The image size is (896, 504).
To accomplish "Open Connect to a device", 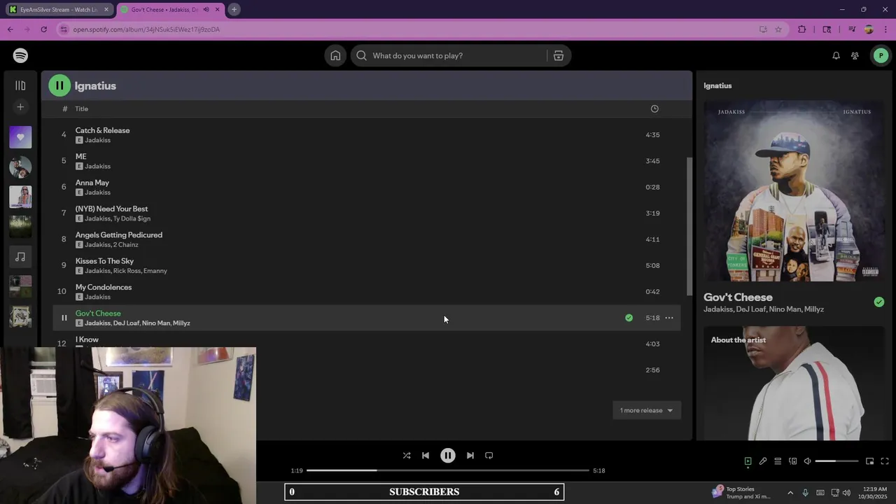I will pos(792,461).
